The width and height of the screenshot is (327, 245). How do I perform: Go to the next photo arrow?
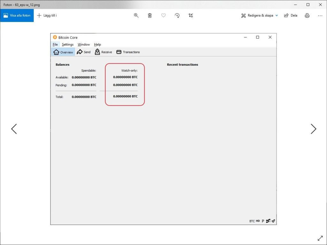314,129
